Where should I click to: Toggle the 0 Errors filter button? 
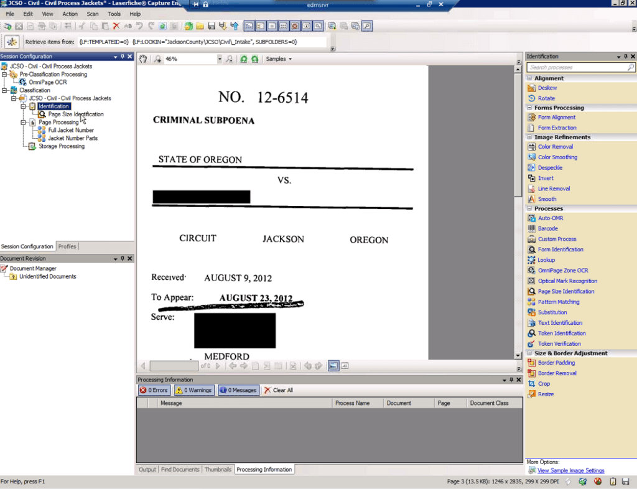click(x=154, y=390)
